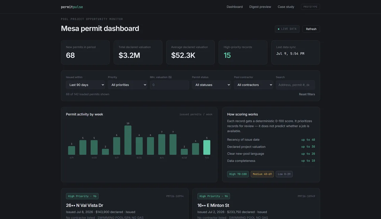Click the PMT26-10994 permit number
This screenshot has width=381, height=219.
click(175, 196)
